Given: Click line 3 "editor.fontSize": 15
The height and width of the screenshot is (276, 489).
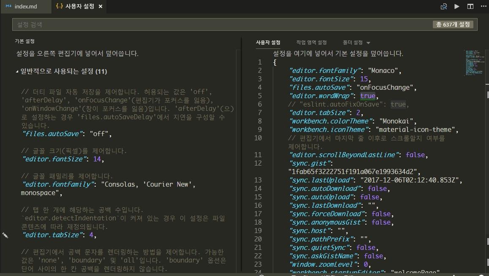Looking at the screenshot, I should click(330, 79).
